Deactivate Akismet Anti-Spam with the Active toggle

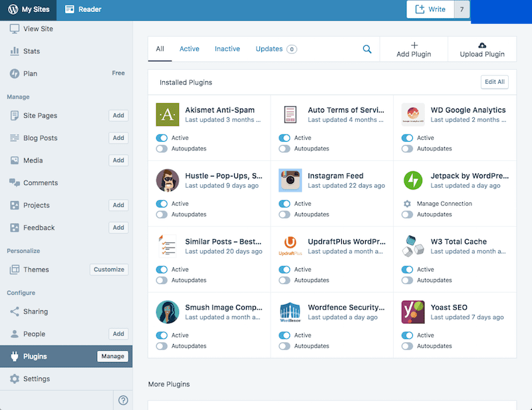tap(162, 138)
